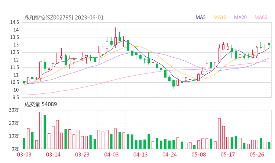This screenshot has width=275, height=163.
Task: Click the 20万 volume axis label
Action: pyautogui.click(x=14, y=123)
